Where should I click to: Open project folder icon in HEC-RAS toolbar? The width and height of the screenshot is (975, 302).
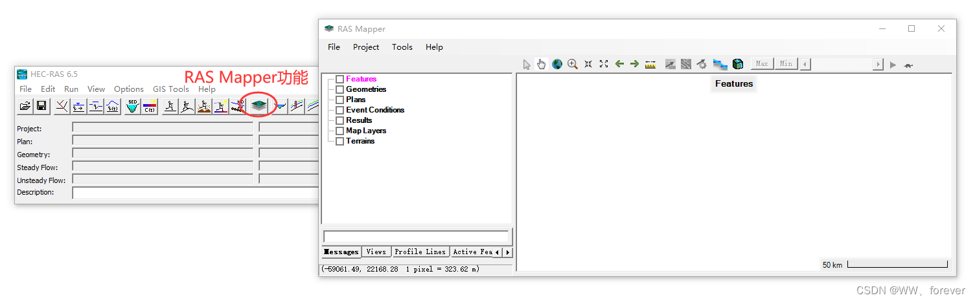tap(25, 106)
